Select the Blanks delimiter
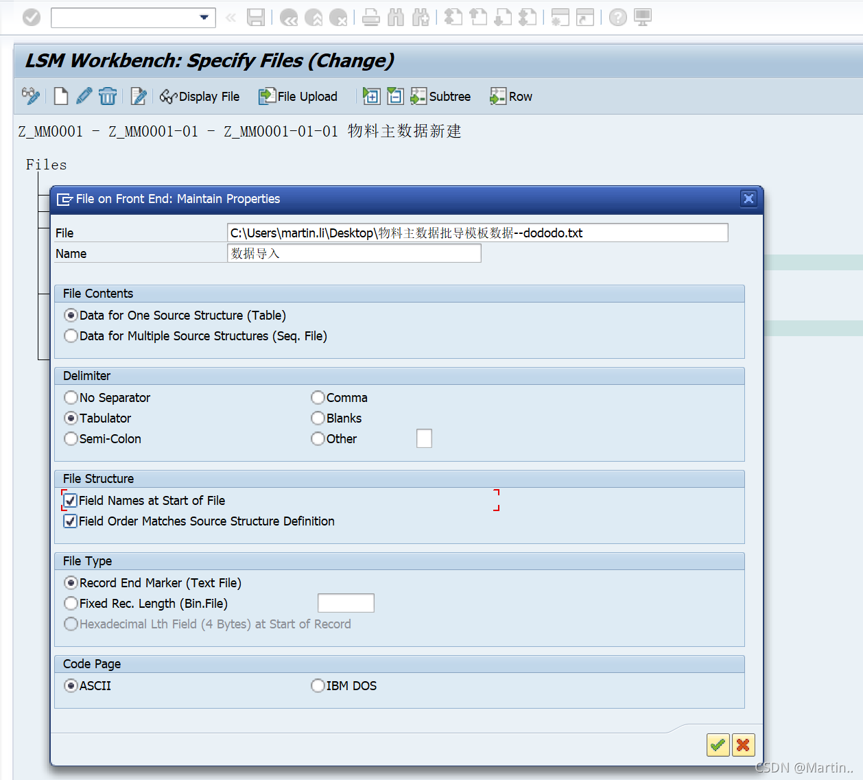 [318, 418]
